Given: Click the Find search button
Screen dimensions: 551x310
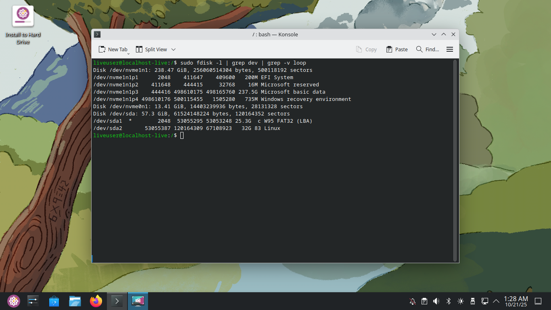Looking at the screenshot, I should pyautogui.click(x=427, y=49).
